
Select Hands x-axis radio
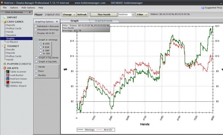point(36,67)
